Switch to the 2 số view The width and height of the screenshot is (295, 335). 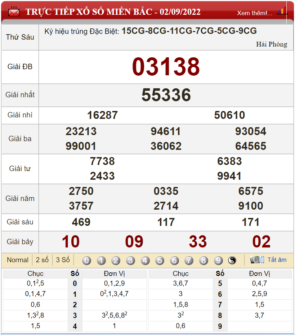[x=42, y=260]
